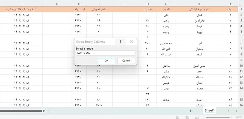Image resolution: width=244 pixels, height=119 pixels.
Task: Select column A header
Action: coord(231,4)
